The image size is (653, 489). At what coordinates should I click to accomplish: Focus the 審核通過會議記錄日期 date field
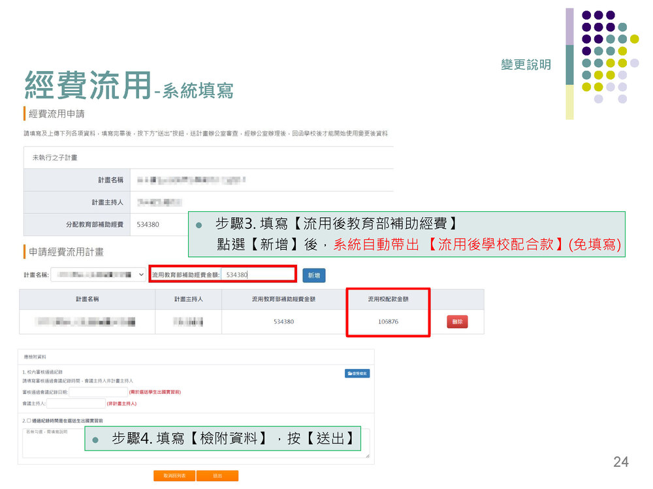click(x=99, y=392)
